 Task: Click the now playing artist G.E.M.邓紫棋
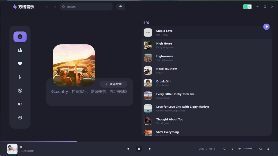pyautogui.click(x=27, y=151)
